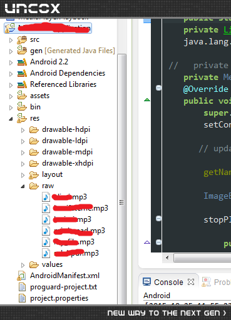Click the bin folder icon
The height and width of the screenshot is (320, 231).
(x=22, y=106)
